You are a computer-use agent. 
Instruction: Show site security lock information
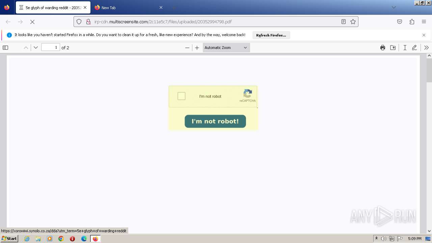coord(88,22)
